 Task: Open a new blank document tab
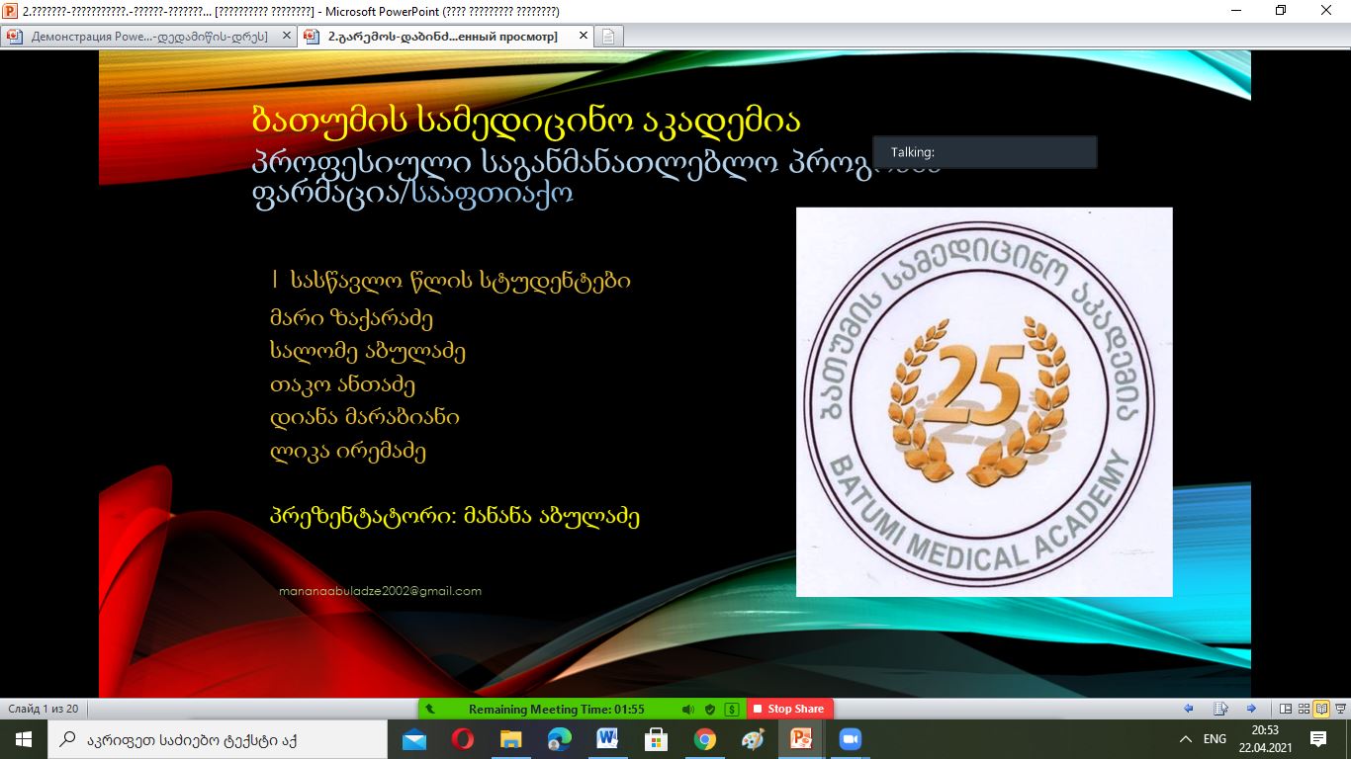pos(609,37)
